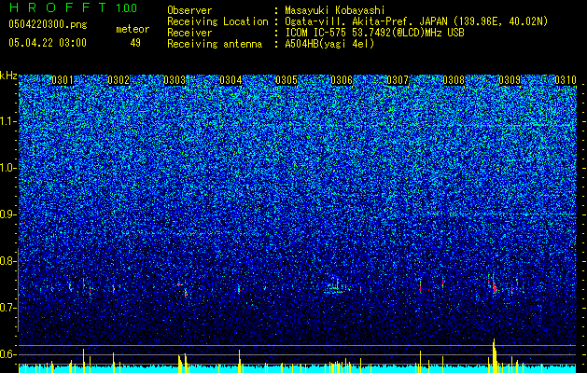The image size is (587, 373).
Task: Click the 0303 time marker
Action: coord(175,80)
